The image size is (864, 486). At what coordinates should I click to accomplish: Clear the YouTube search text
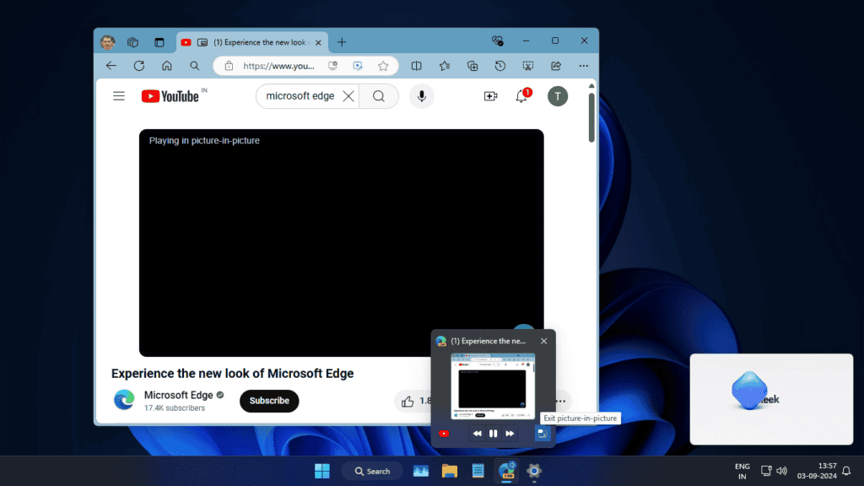coord(348,96)
